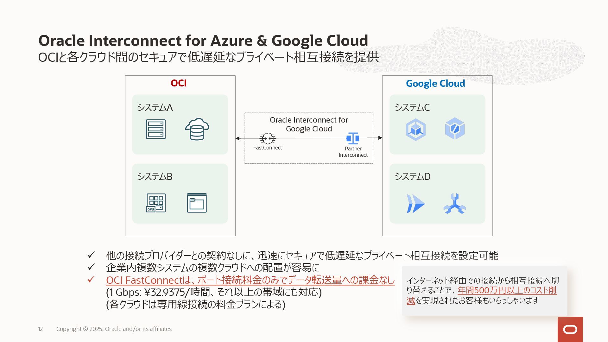Select the application window icon in システムB

point(197,203)
